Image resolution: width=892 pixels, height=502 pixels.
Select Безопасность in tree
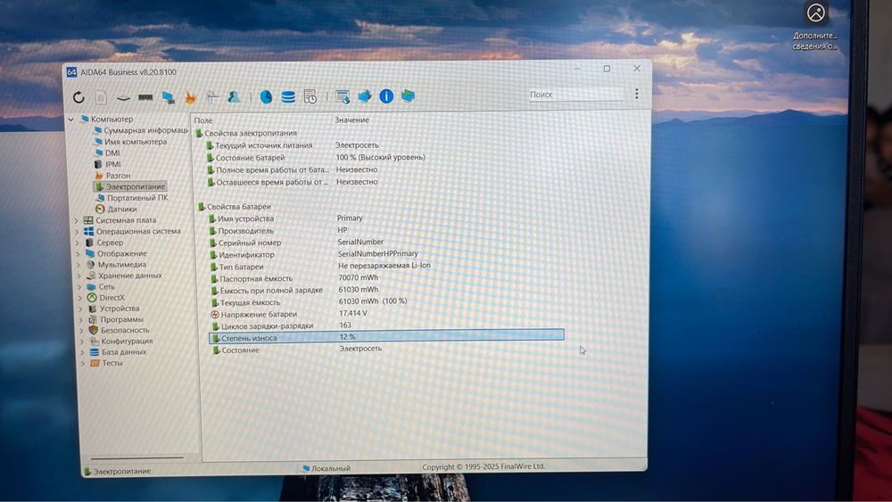coord(120,330)
